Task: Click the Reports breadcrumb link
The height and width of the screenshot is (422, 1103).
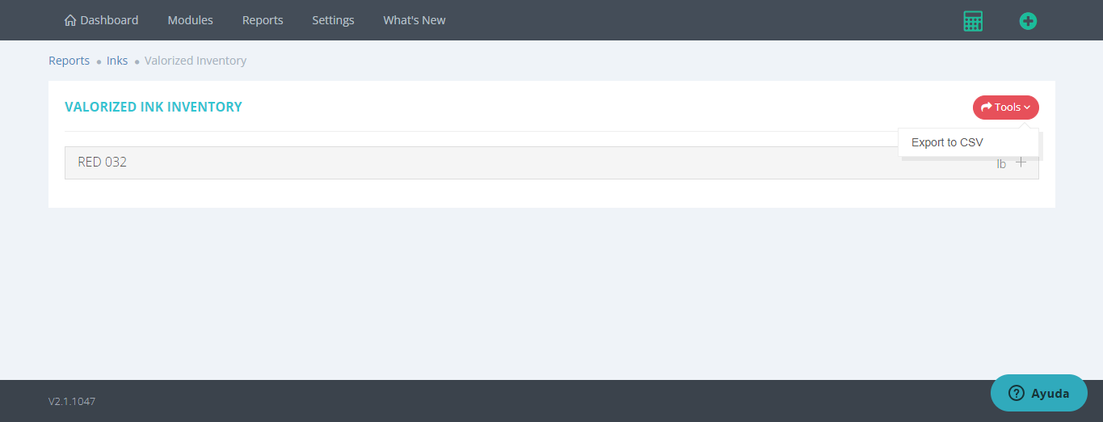Action: click(69, 61)
